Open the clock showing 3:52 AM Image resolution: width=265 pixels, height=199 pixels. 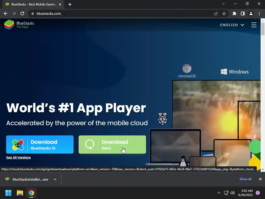[x=245, y=193]
